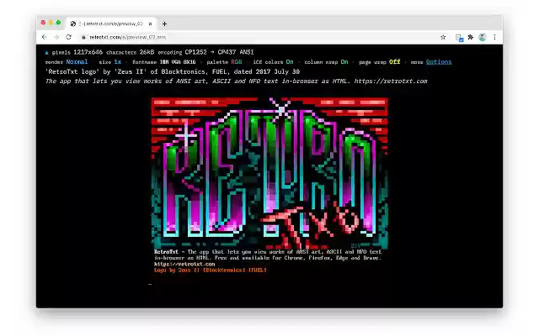This screenshot has height=336, width=539.
Task: Click fontname IBM VGA 8X16
Action: tap(178, 61)
